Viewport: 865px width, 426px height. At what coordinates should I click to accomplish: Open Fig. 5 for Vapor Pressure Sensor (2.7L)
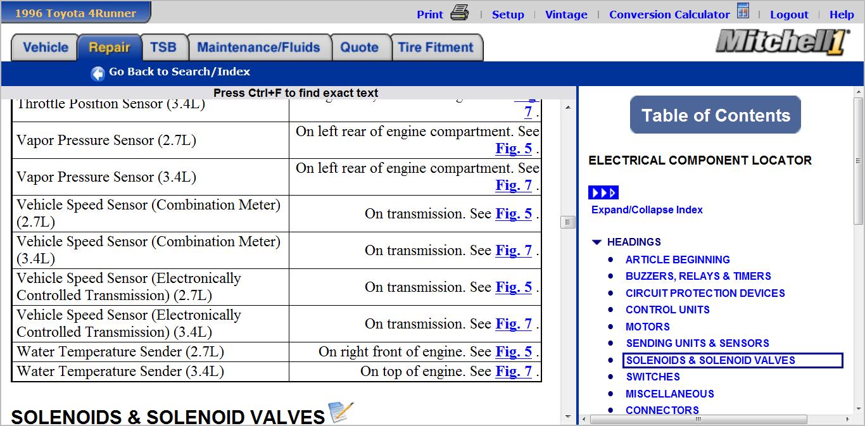point(514,149)
